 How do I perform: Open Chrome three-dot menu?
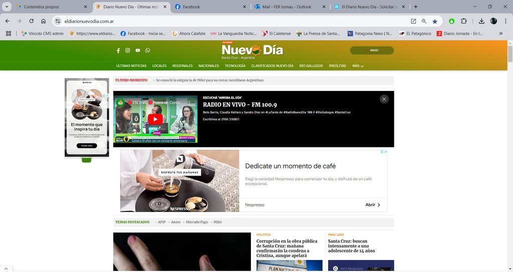click(505, 21)
